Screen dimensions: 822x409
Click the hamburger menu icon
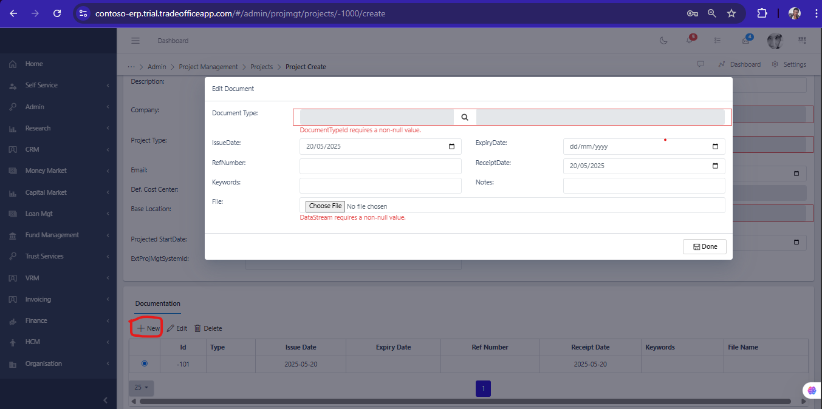click(135, 41)
